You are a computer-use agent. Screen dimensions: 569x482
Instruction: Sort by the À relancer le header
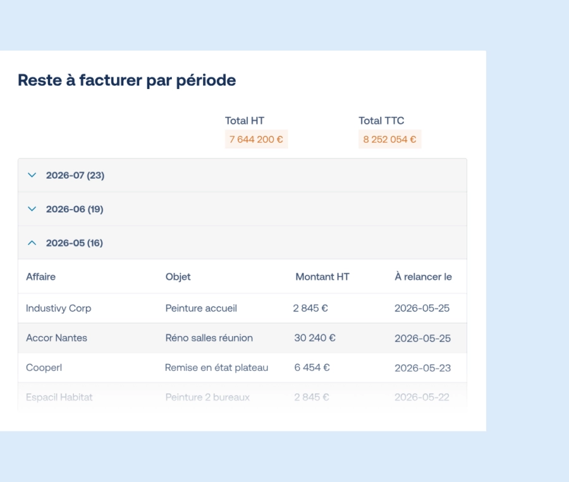423,277
